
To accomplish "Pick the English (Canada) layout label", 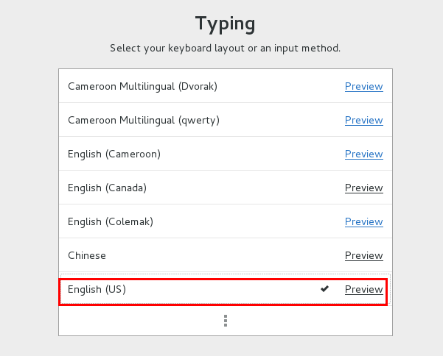I will tap(107, 188).
